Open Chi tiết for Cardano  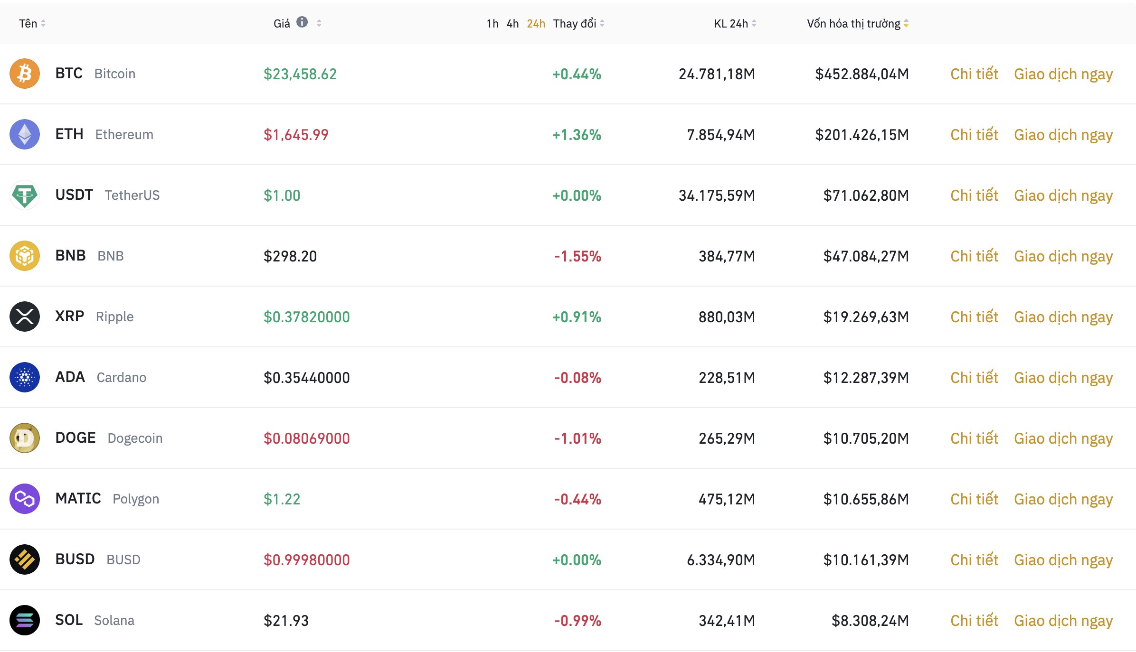(x=974, y=377)
